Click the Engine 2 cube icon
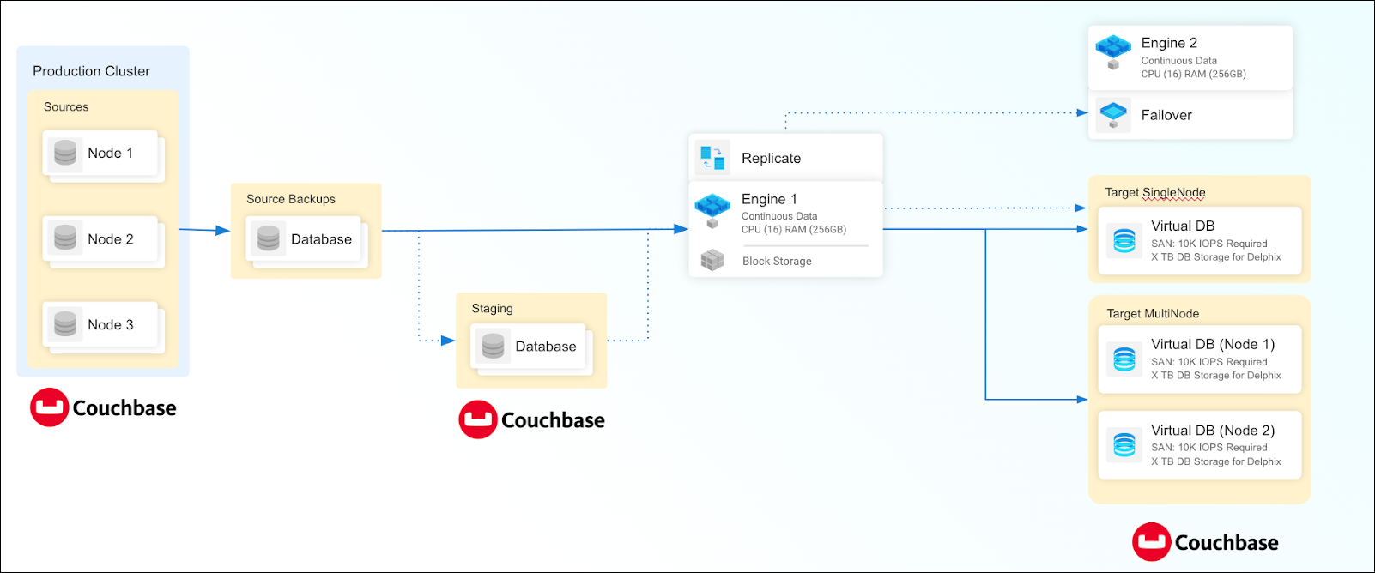 tap(1113, 51)
